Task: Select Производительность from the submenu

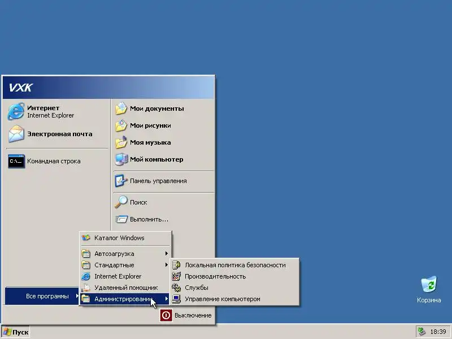Action: [235, 276]
